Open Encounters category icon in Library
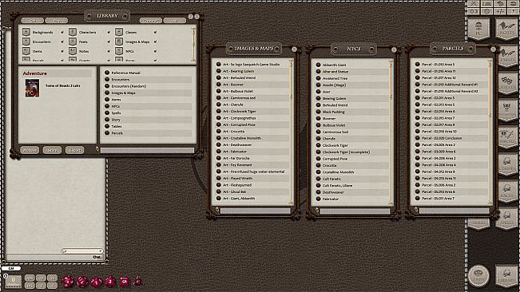520x292 pixels. 26,41
